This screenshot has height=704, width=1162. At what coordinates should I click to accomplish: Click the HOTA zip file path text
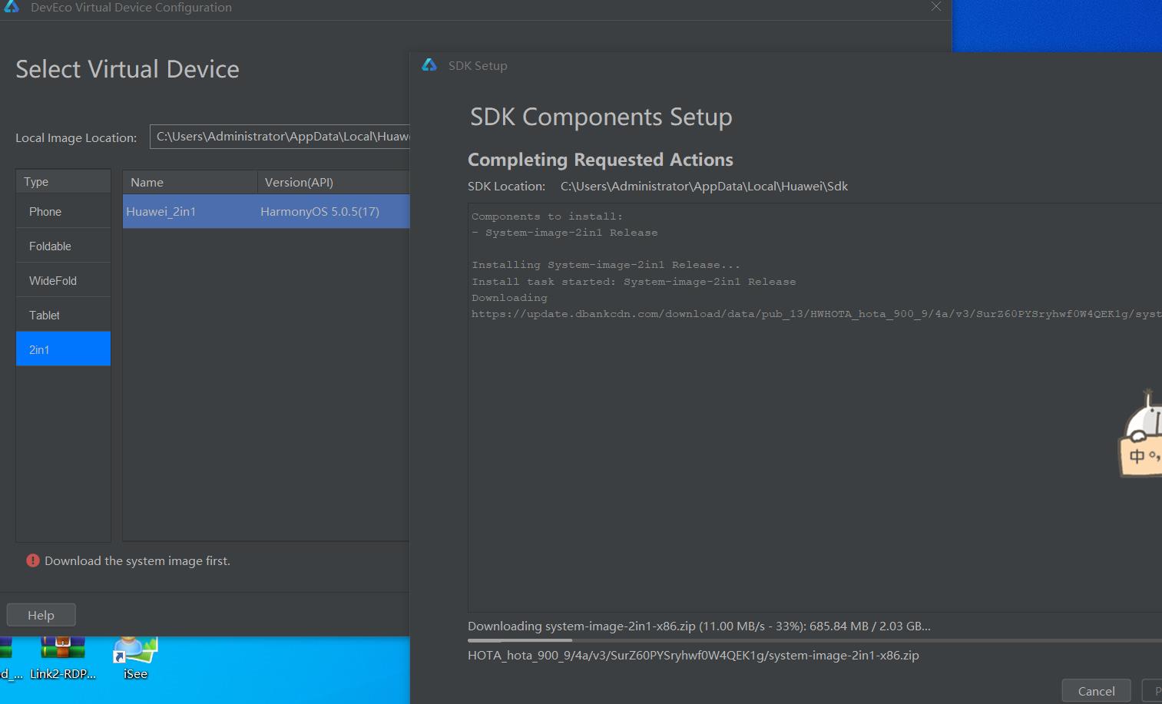(694, 656)
